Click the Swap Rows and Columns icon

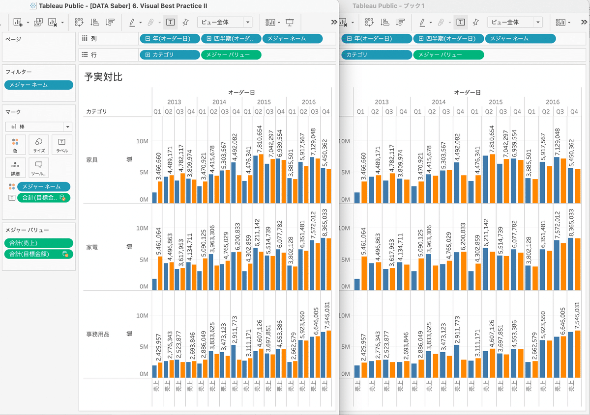tap(78, 22)
